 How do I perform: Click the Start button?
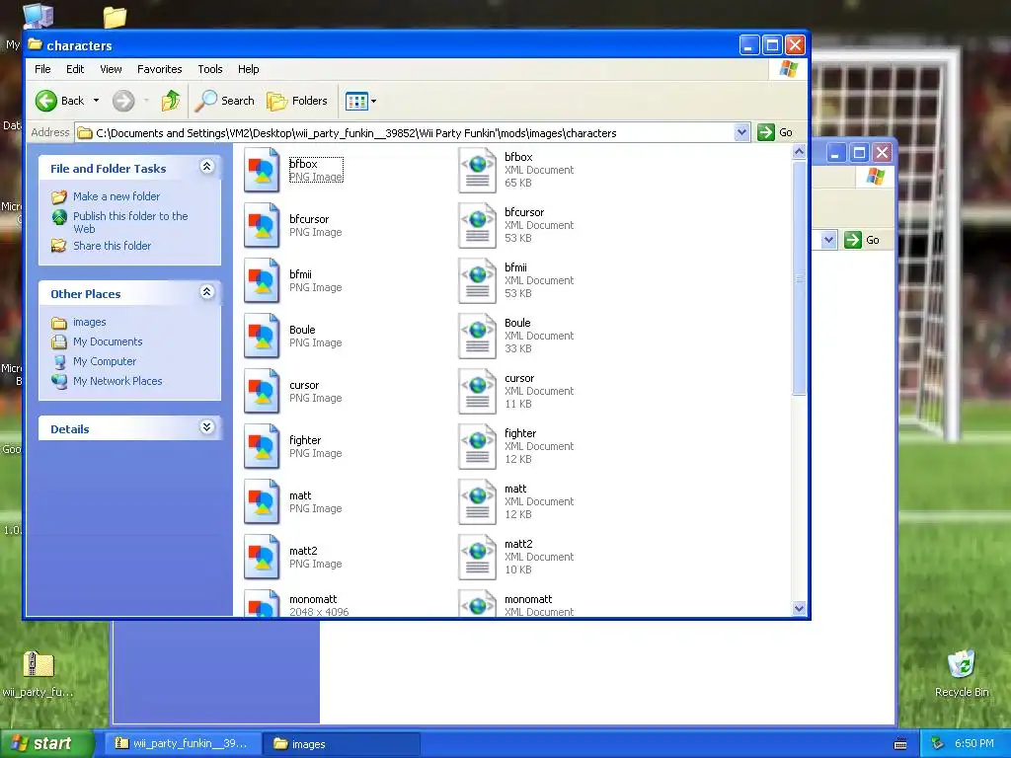(45, 743)
